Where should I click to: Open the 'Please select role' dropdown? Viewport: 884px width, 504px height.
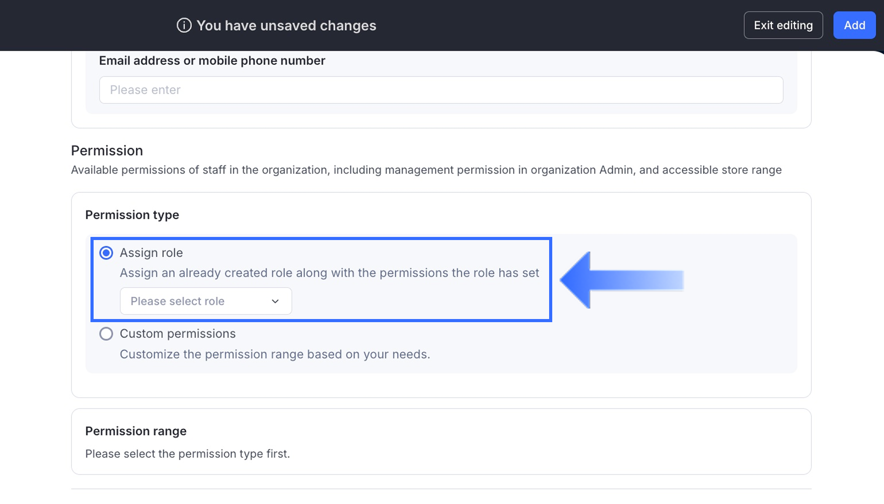click(205, 301)
